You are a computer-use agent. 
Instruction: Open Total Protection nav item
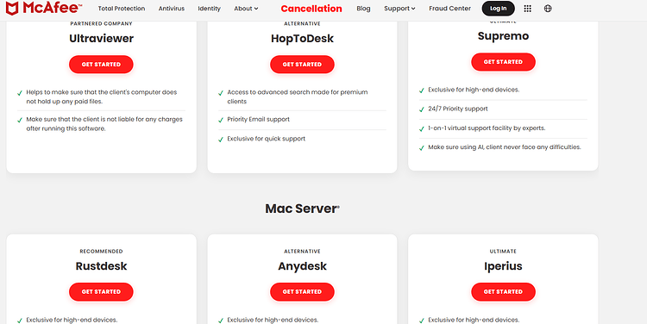[x=122, y=9]
